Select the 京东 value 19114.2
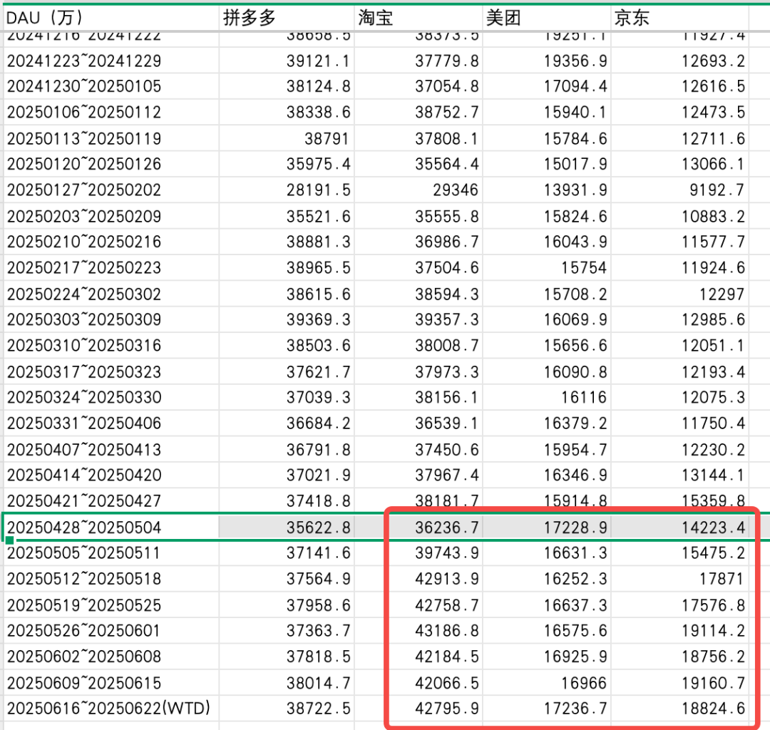 680,630
